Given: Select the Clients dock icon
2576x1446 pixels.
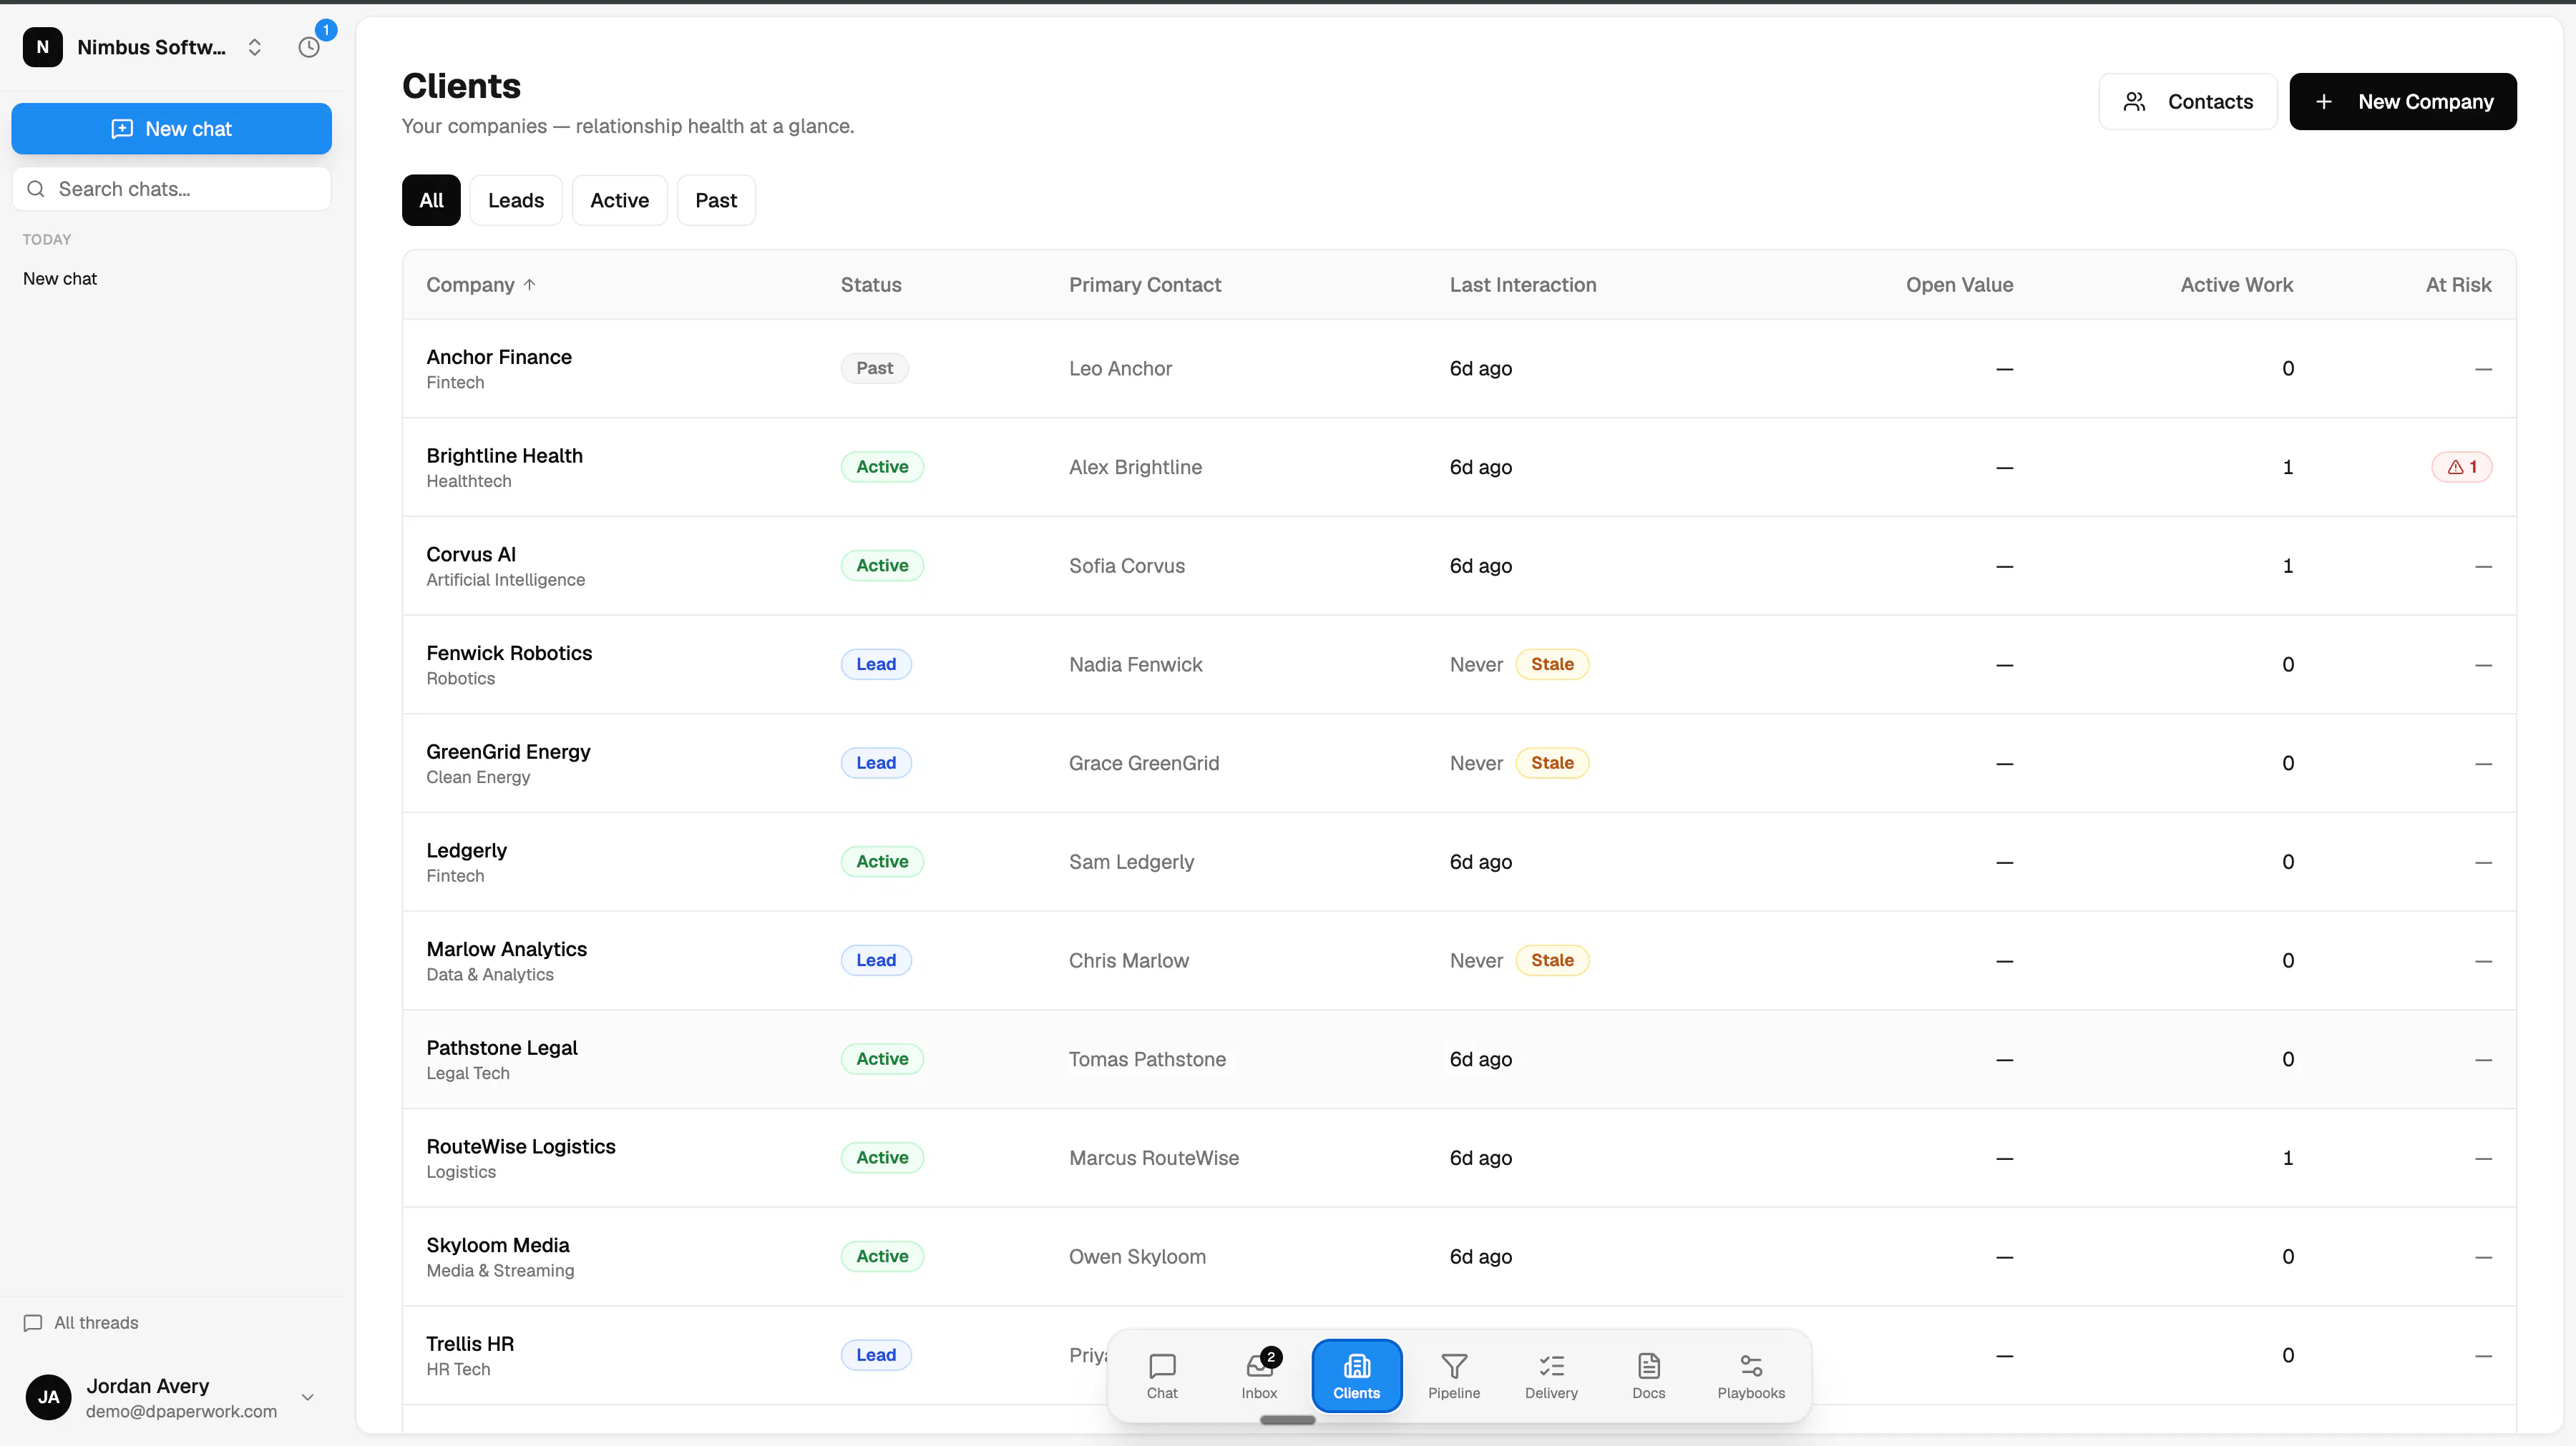Looking at the screenshot, I should [1356, 1375].
